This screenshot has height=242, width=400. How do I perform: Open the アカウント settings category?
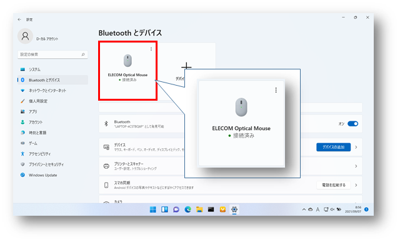(52, 123)
